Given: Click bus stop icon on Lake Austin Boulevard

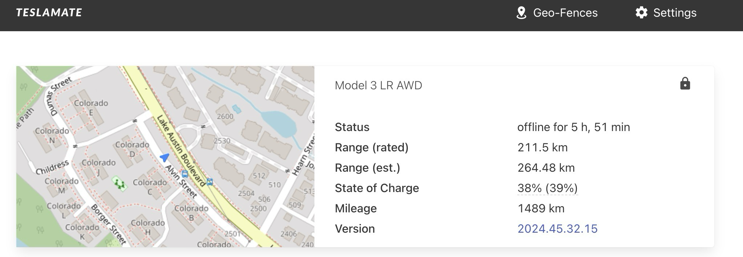Looking at the screenshot, I should point(209,181).
